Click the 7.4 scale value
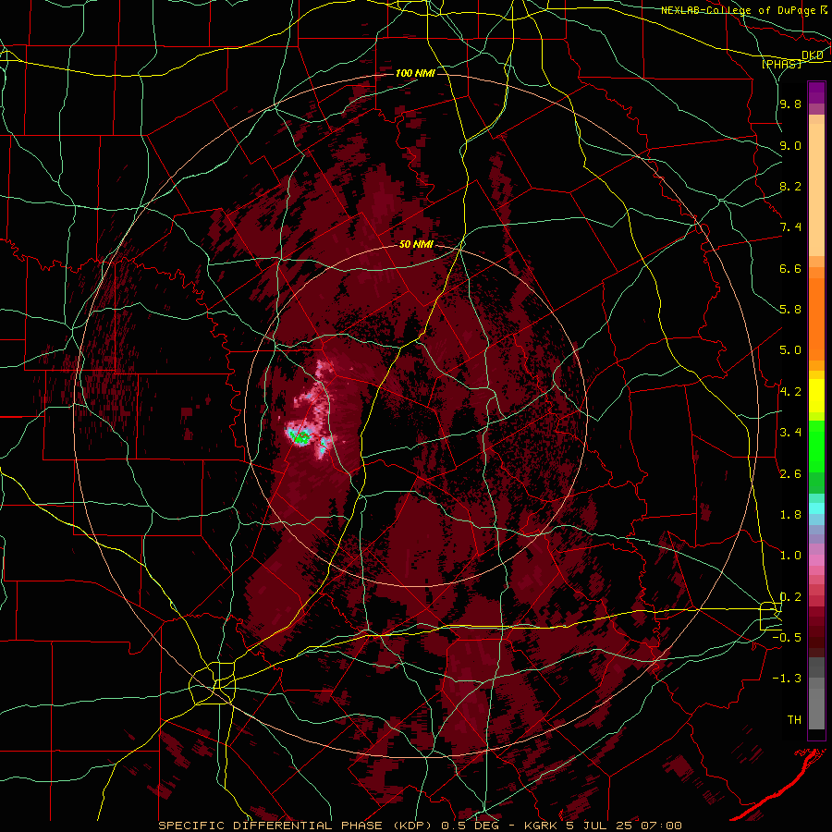832x832 pixels. click(x=790, y=227)
